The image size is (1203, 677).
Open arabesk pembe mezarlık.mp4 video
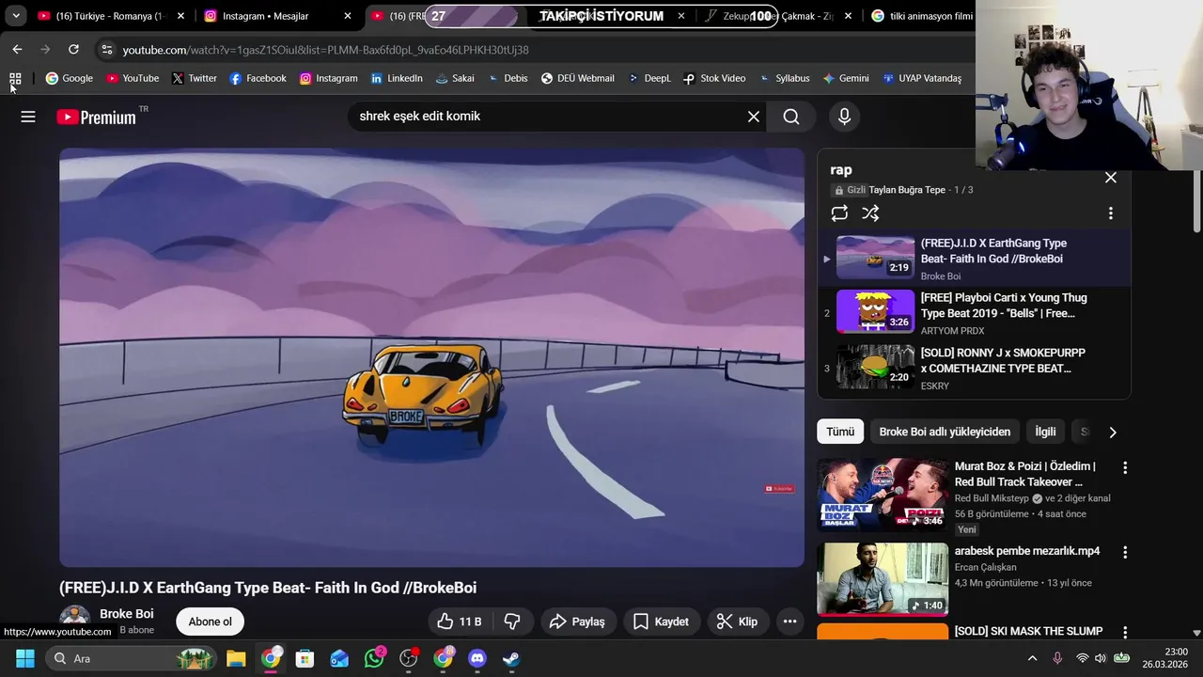click(1027, 551)
